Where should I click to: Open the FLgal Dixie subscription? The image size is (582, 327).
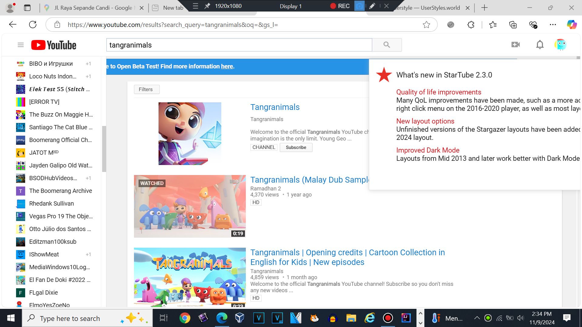[x=54, y=292]
